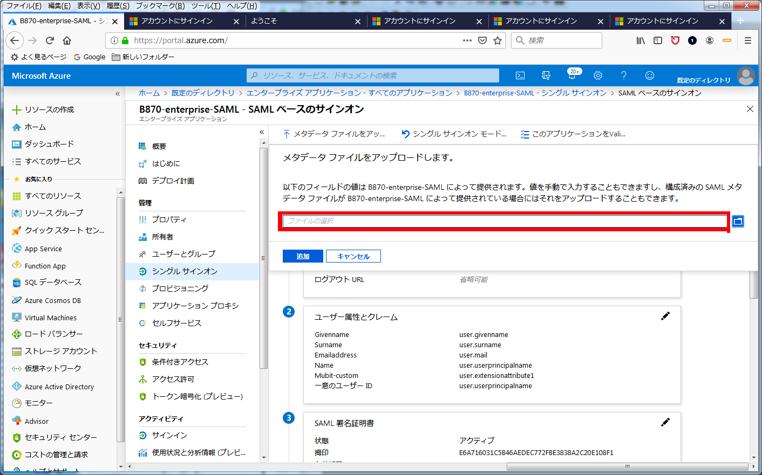Close the B870-enterprise-SAML browser tab
Viewport: 762px width, 475px height.
click(x=115, y=22)
